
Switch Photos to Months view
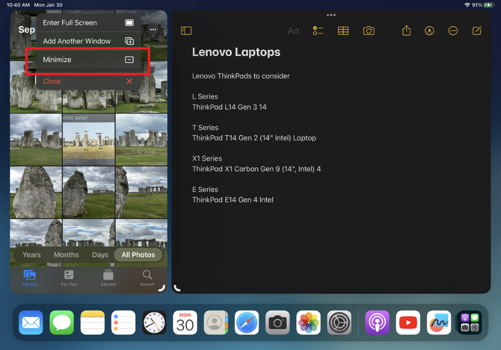pos(66,254)
